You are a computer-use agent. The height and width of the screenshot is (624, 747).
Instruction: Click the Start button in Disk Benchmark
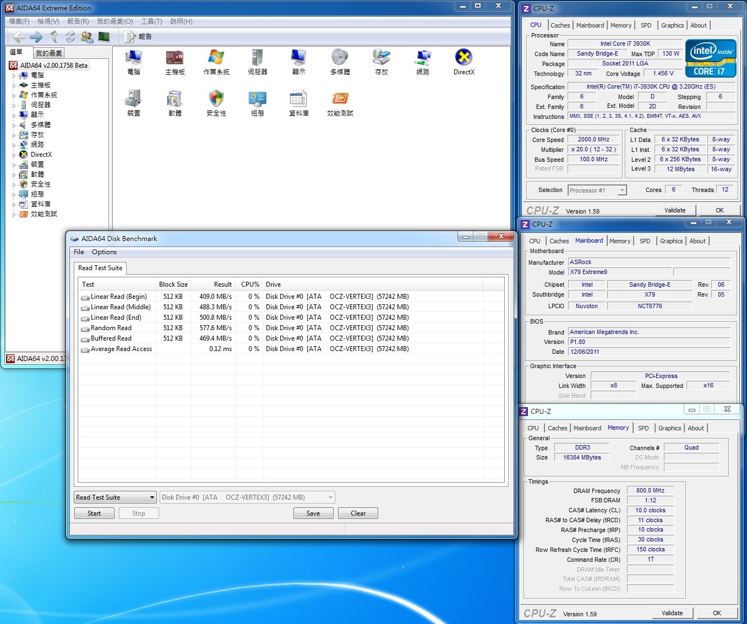94,513
